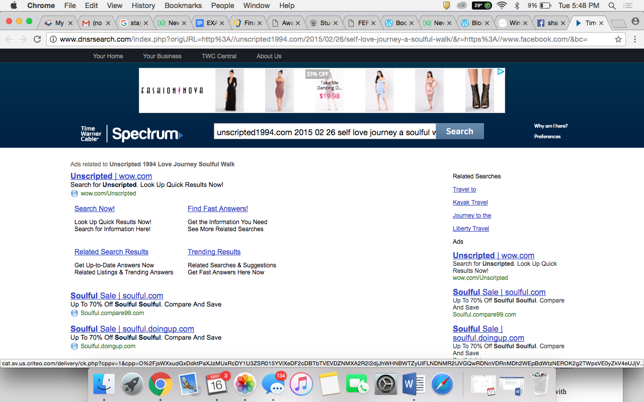
Task: Click the Chrome icon in the dock
Action: click(x=160, y=385)
